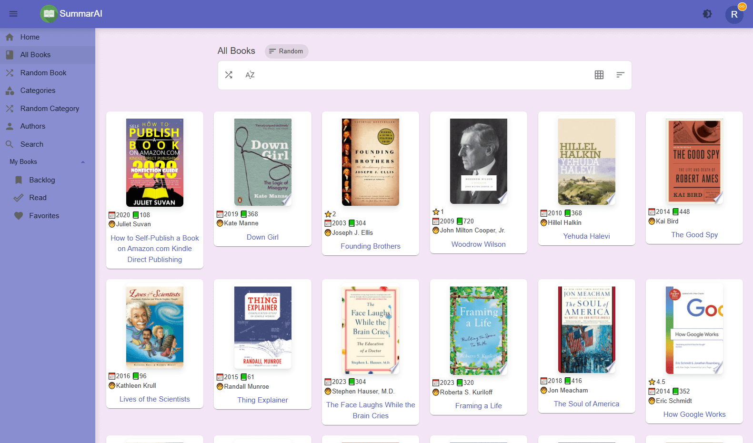Click the Thing Explainer title link

(263, 400)
